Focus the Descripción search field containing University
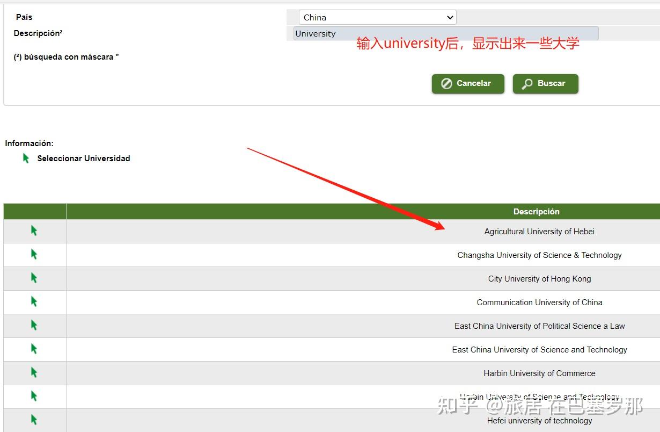 446,33
